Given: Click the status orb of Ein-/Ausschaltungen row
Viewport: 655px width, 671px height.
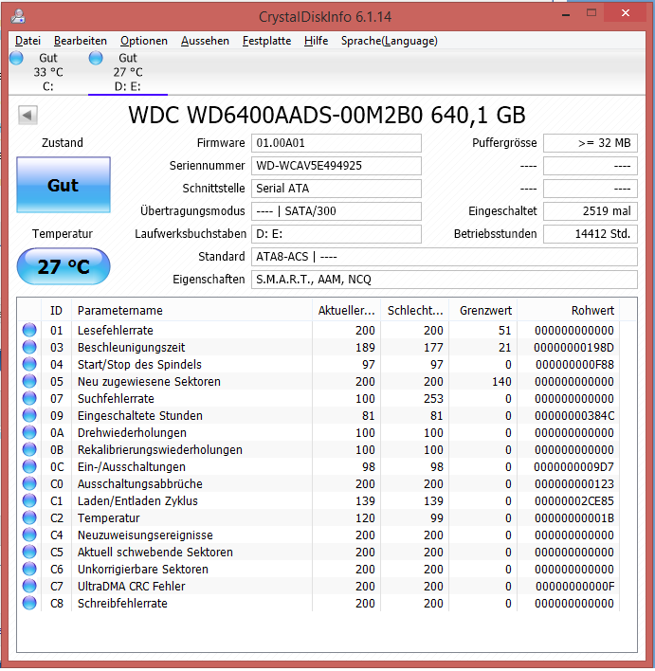Looking at the screenshot, I should tap(29, 466).
